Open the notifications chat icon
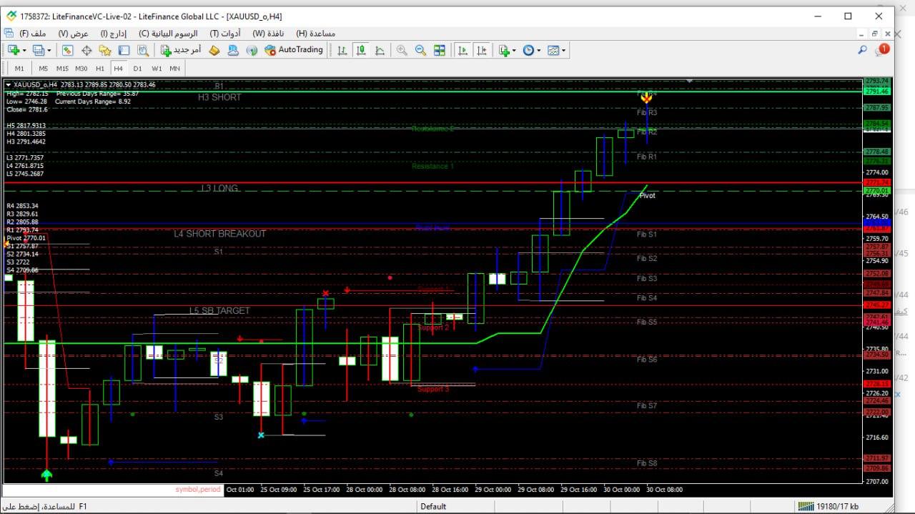This screenshot has height=514, width=915. click(x=881, y=50)
